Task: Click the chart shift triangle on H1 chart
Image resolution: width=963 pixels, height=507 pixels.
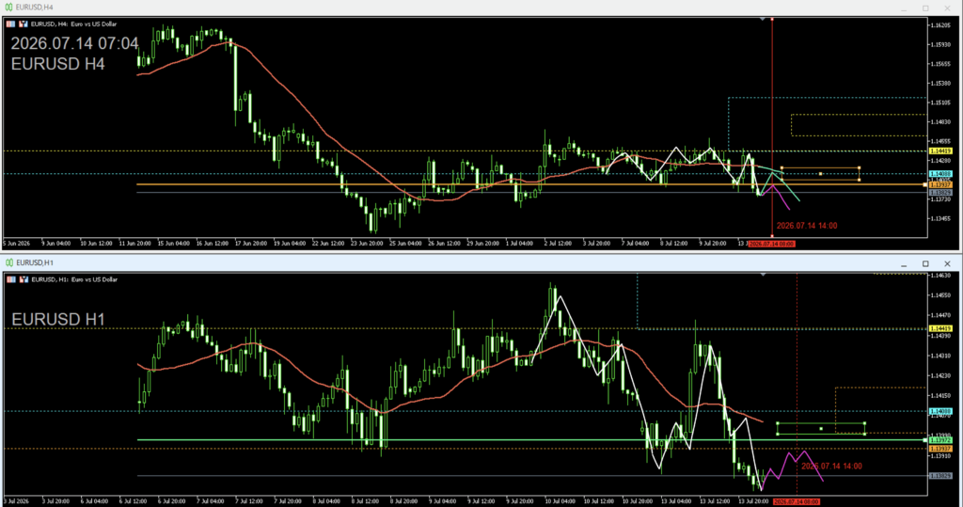Action: pos(763,275)
